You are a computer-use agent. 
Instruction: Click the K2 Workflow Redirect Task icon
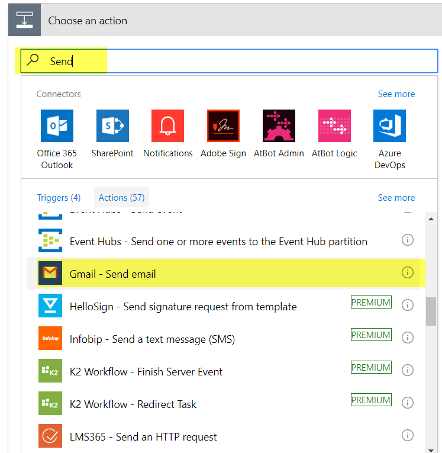tap(50, 403)
